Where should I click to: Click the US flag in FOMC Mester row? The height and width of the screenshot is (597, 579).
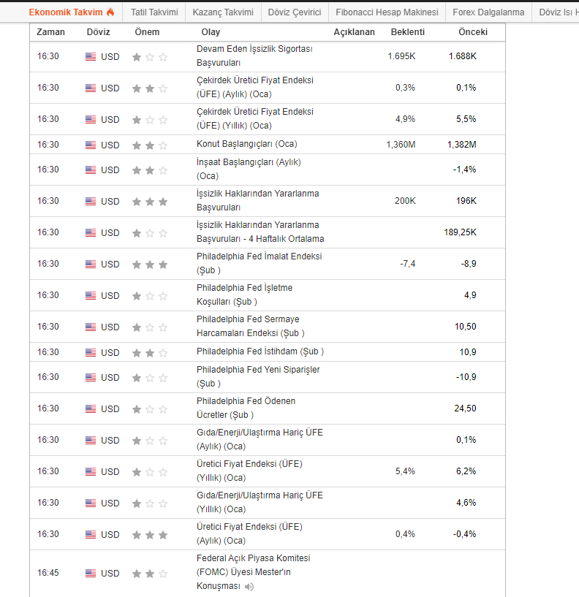click(91, 573)
